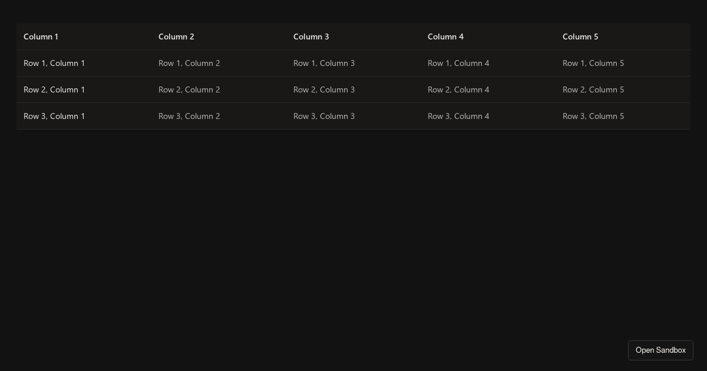Select Row 2, Column 3 in table
Image resolution: width=707 pixels, height=371 pixels.
(x=324, y=90)
